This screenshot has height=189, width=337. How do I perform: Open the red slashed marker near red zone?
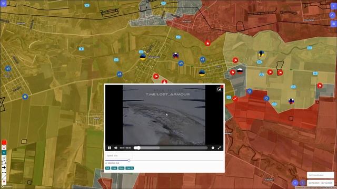click(x=235, y=98)
